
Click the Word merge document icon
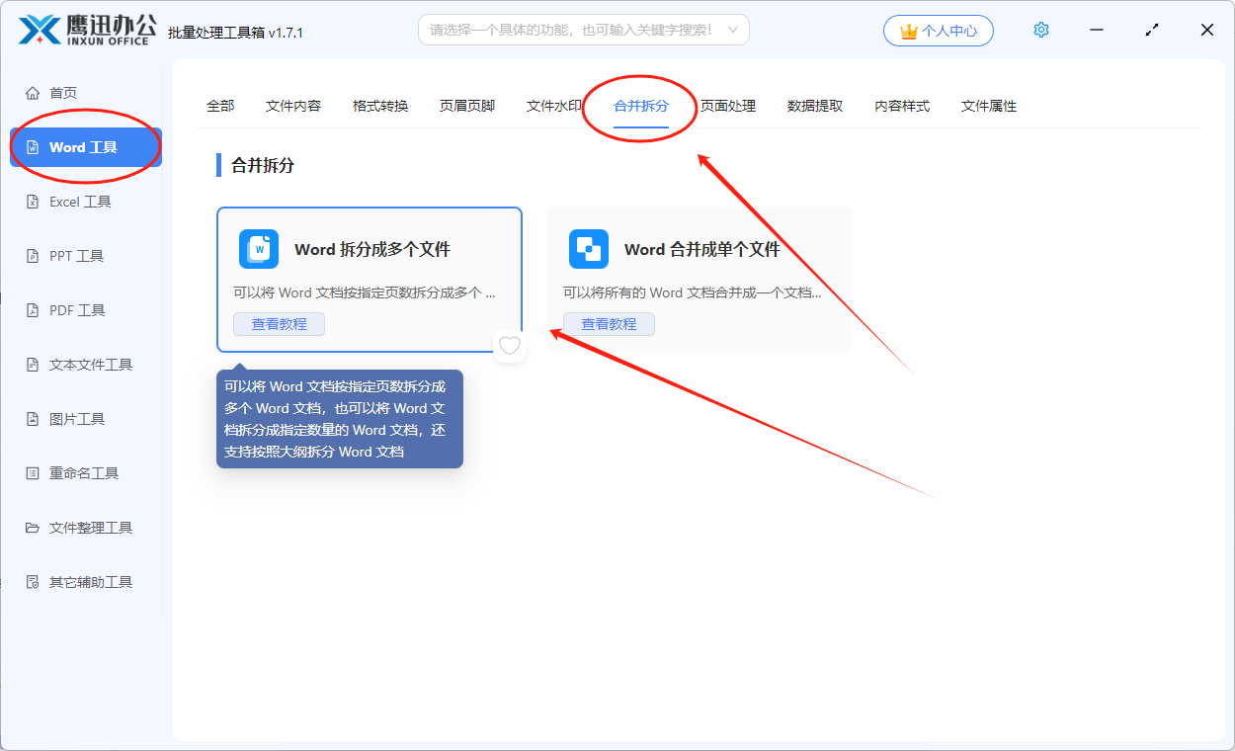(x=589, y=249)
